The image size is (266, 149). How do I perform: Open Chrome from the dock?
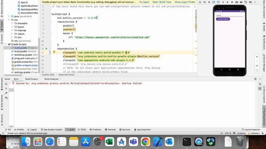coord(145,142)
